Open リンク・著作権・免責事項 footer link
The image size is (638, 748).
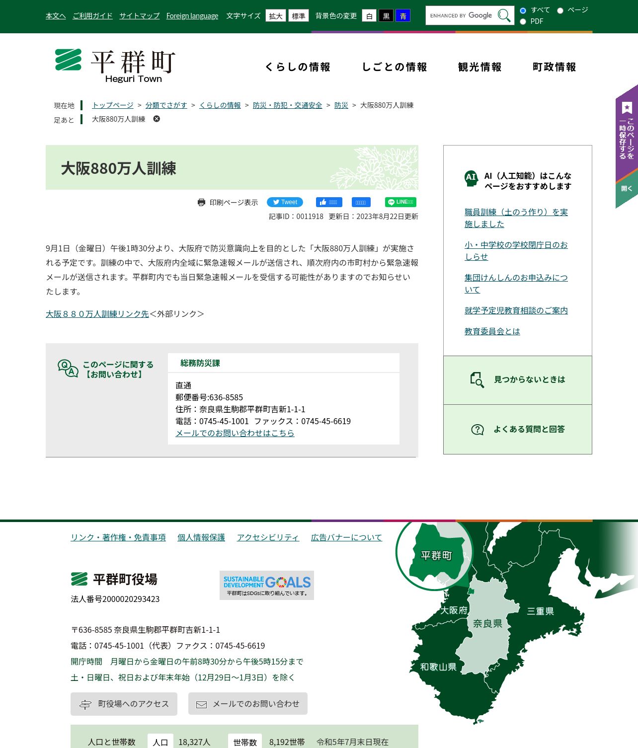click(118, 537)
